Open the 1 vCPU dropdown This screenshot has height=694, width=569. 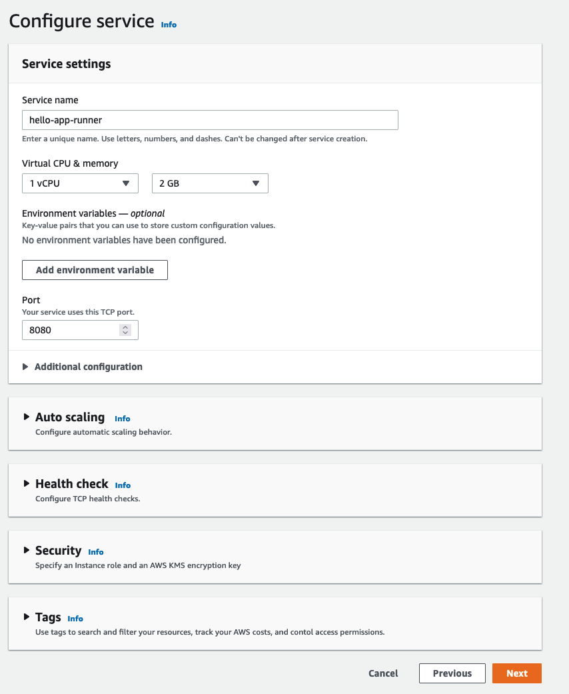[80, 183]
